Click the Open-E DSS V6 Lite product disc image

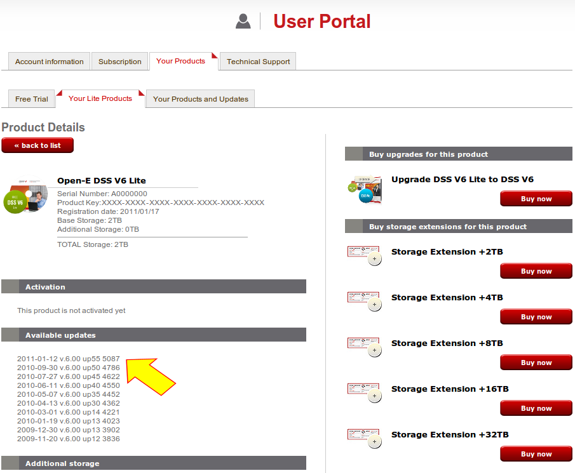25,196
